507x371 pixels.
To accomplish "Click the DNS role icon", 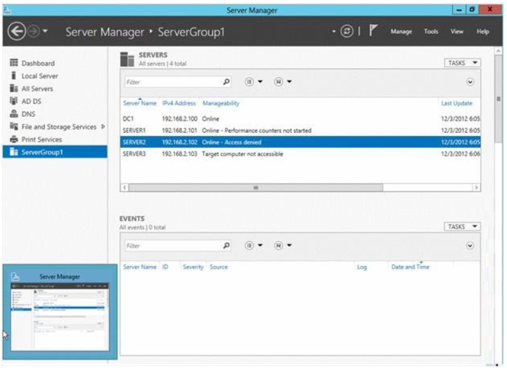I will click(x=13, y=113).
